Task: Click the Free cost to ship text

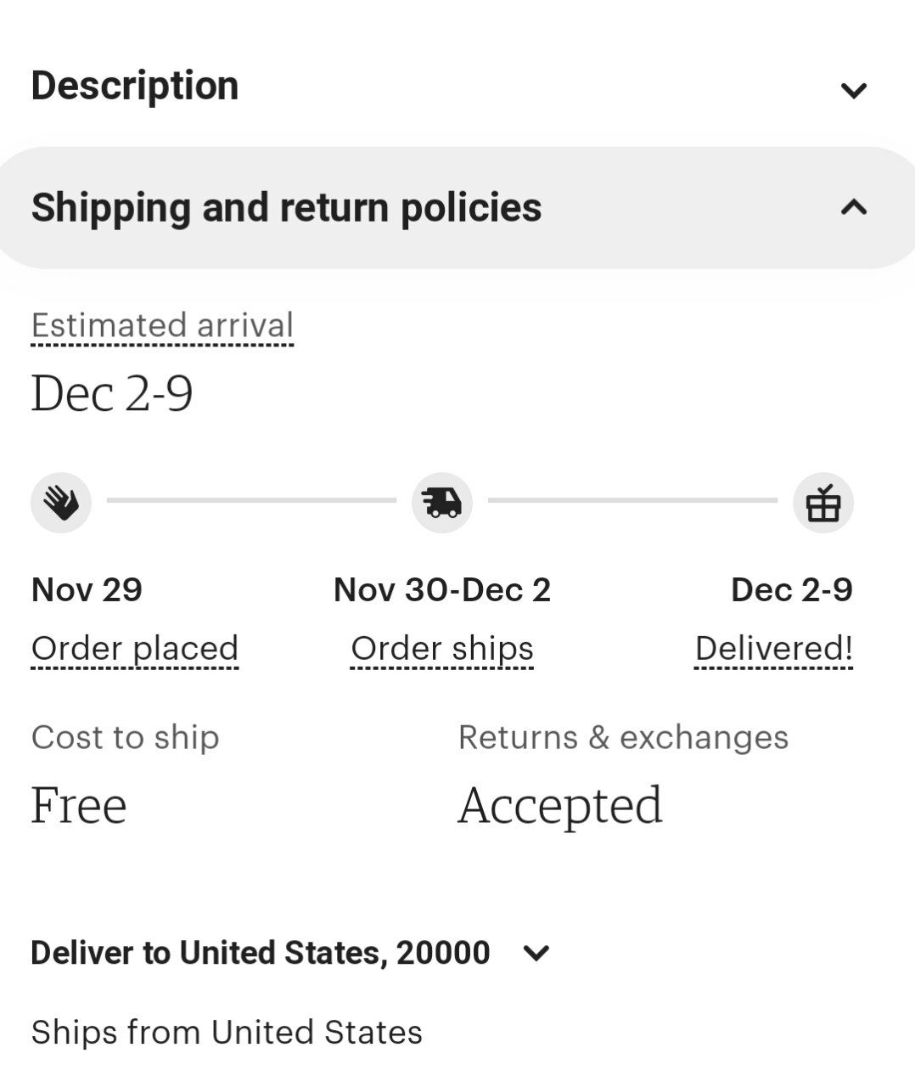Action: tap(79, 805)
